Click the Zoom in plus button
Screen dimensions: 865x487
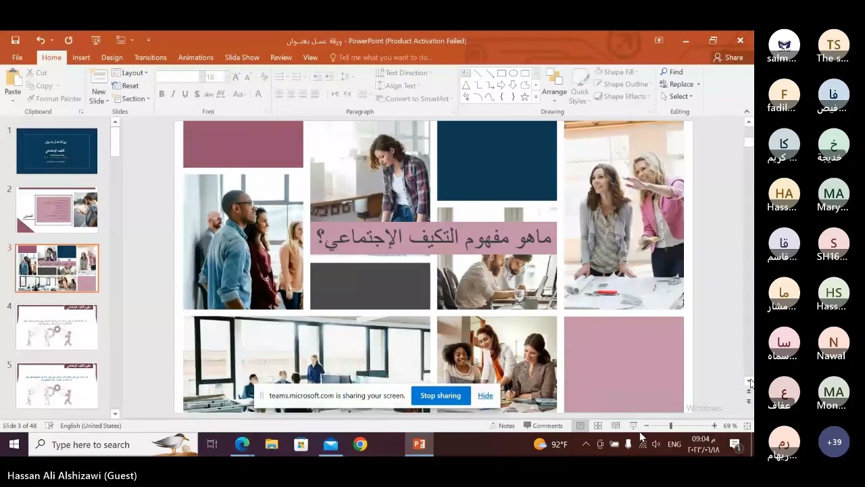(x=714, y=425)
